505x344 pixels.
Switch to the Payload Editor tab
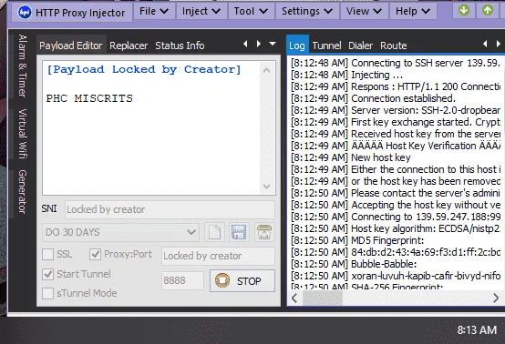pos(71,46)
